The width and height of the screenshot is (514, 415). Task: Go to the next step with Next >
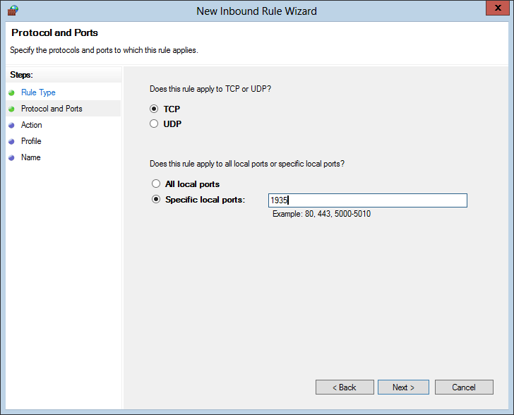click(403, 387)
